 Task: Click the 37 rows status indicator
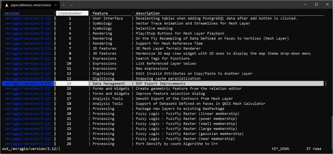[314, 149]
